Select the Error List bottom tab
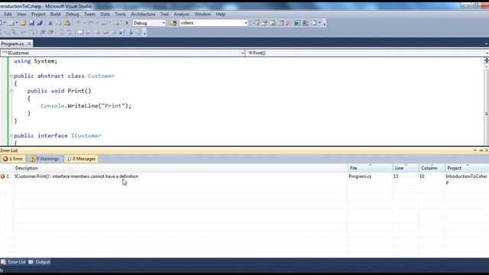Screen dimensions: 489x275 (14, 262)
